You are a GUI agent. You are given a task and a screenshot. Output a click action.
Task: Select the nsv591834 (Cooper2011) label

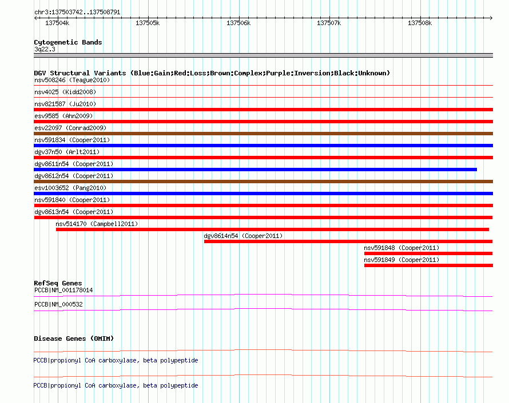point(72,140)
